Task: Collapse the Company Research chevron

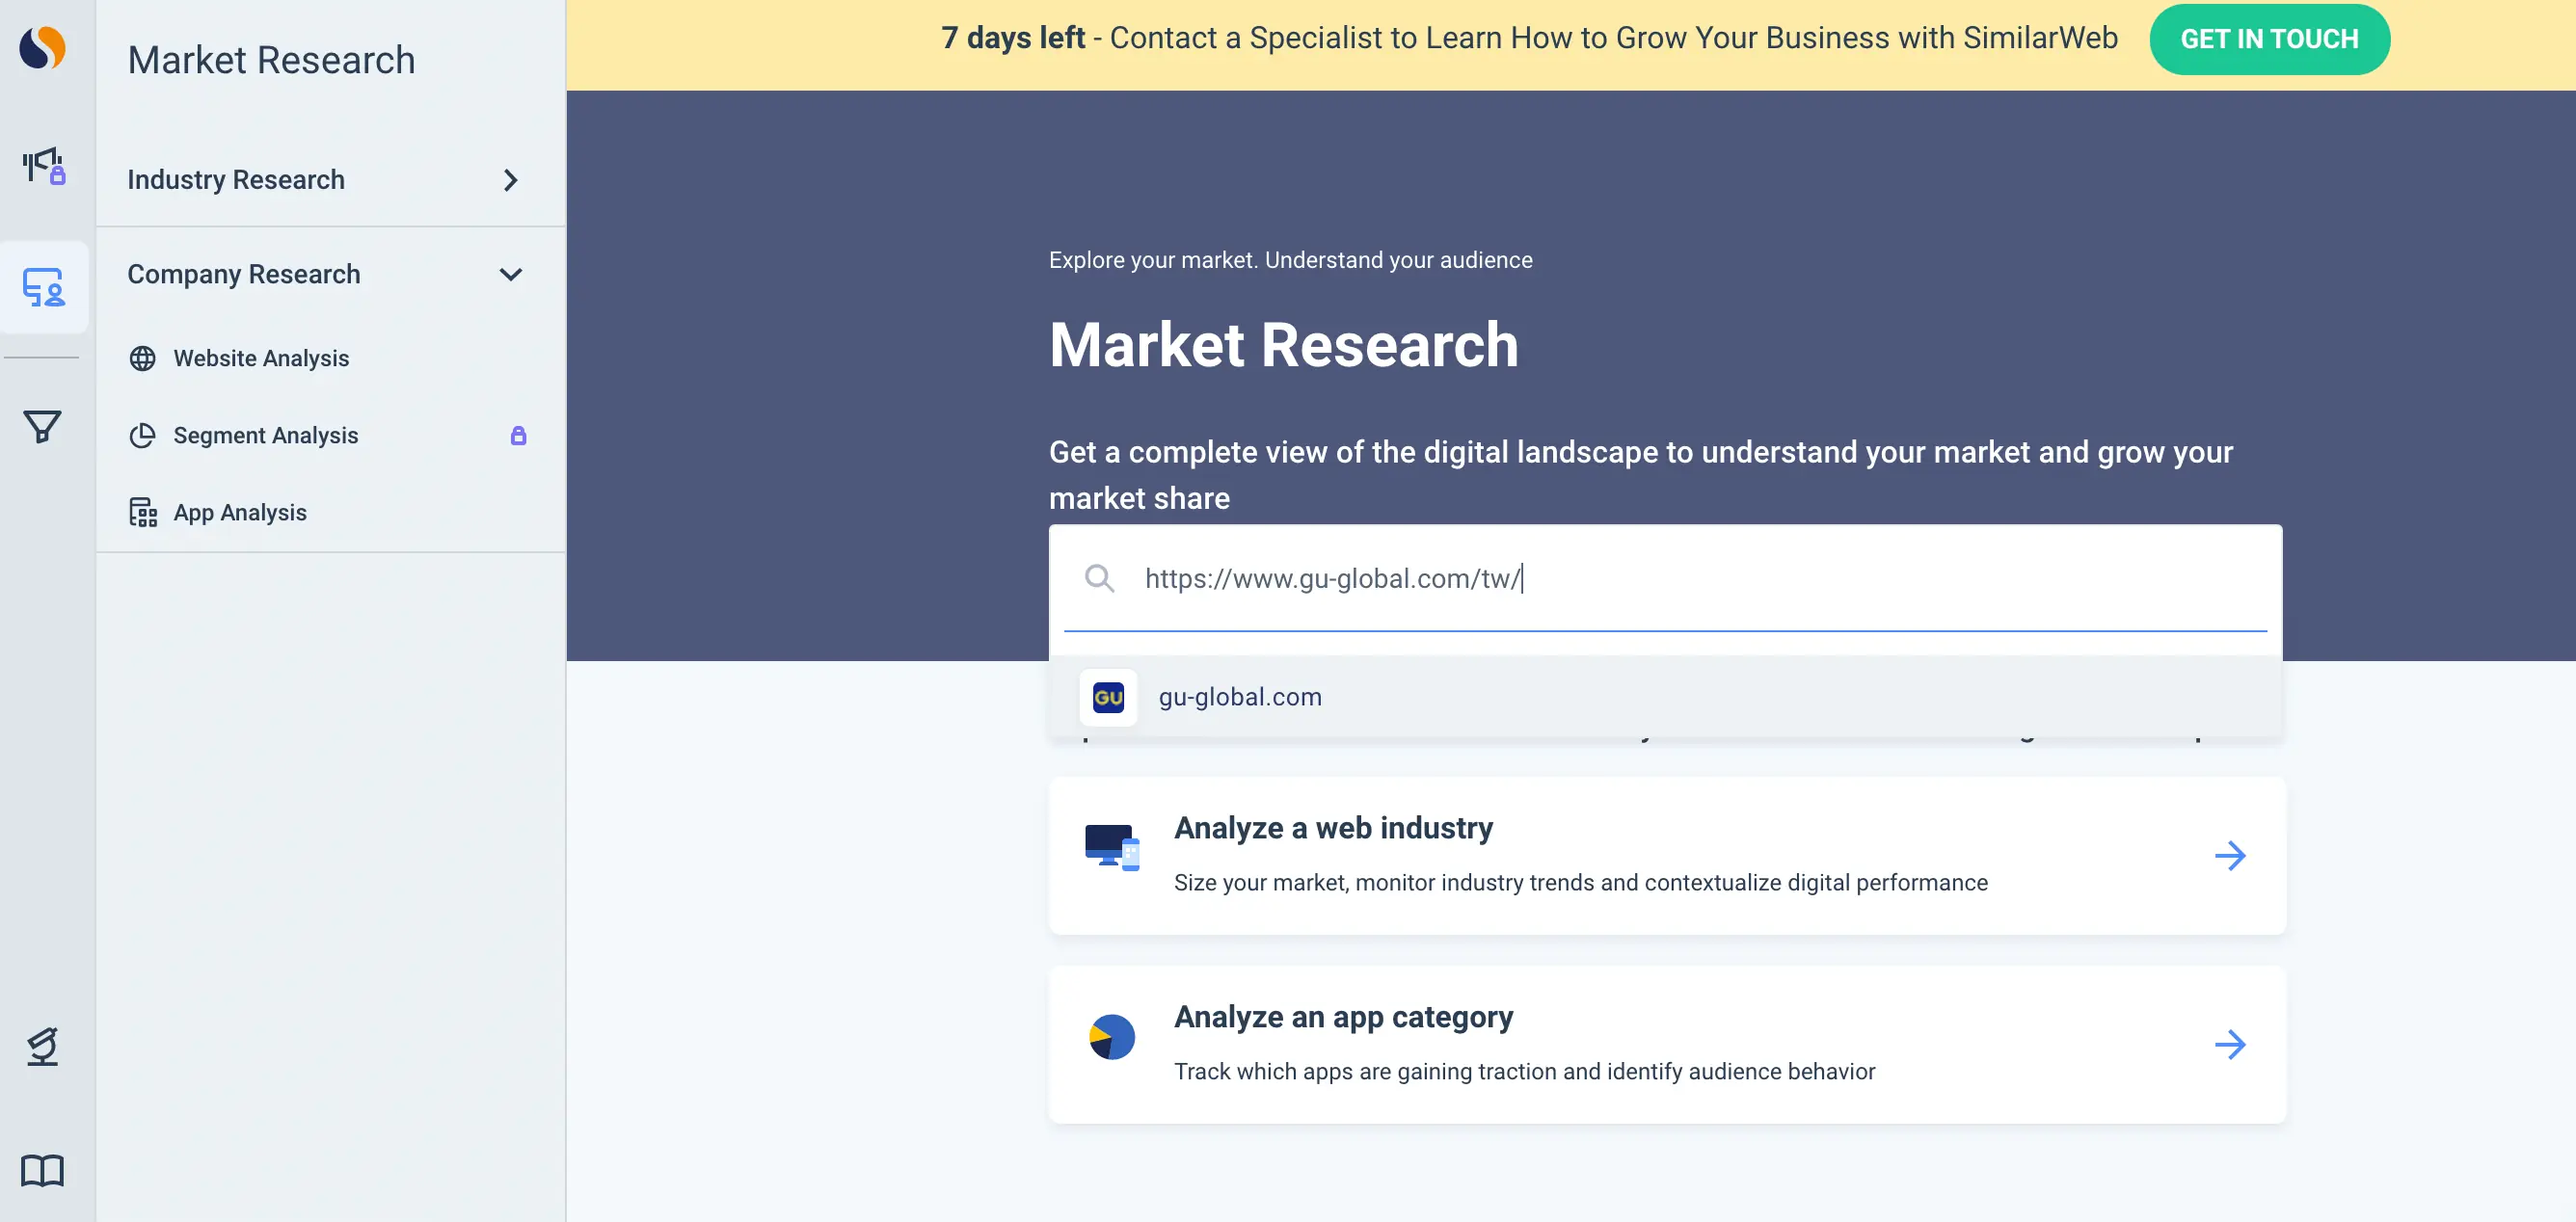Action: coord(511,275)
